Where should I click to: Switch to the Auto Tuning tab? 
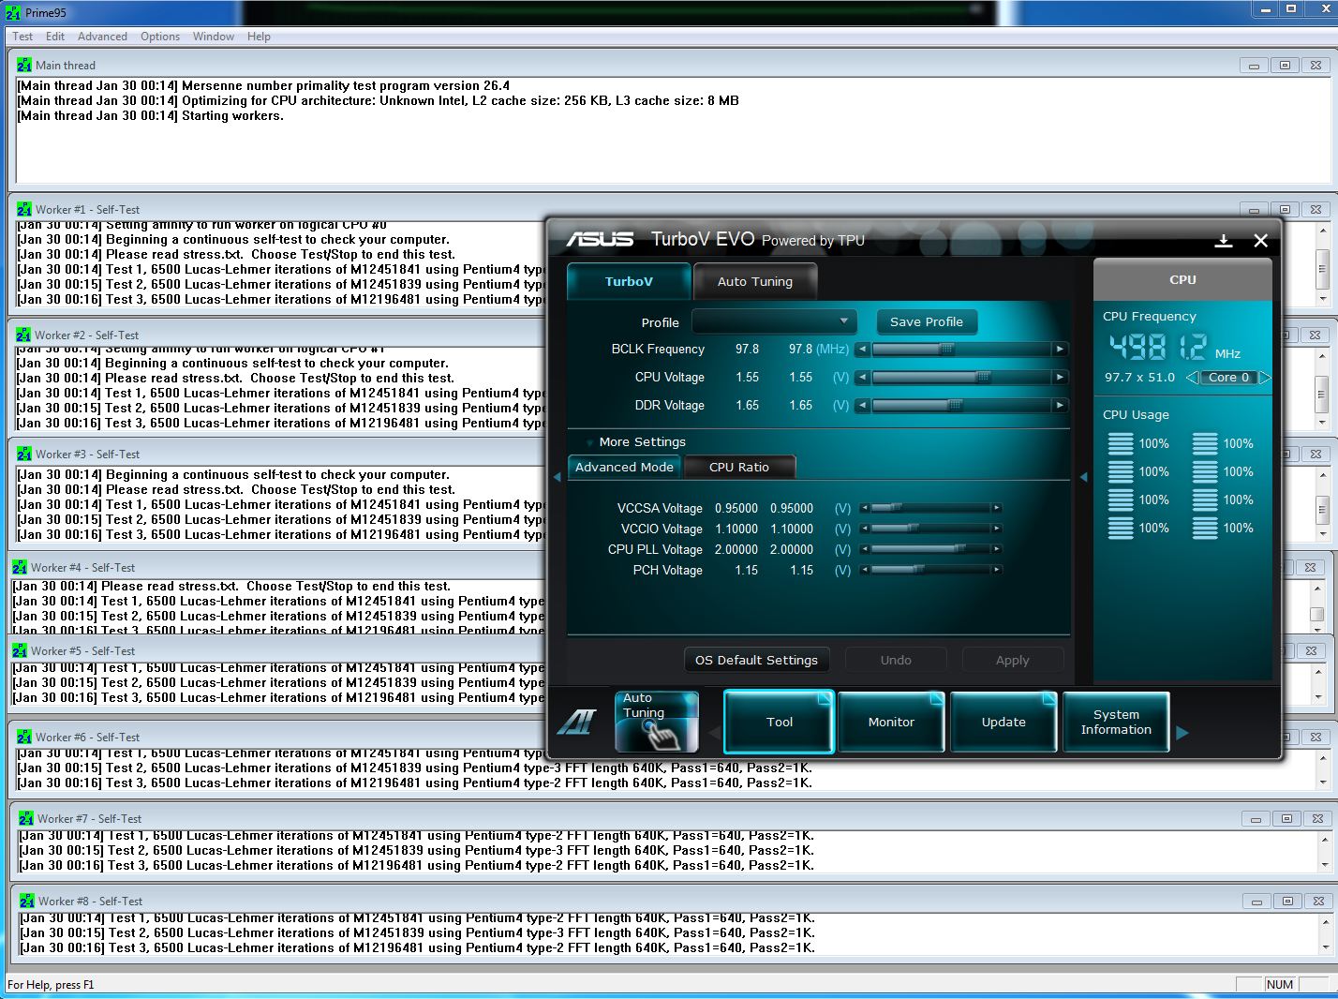click(755, 281)
